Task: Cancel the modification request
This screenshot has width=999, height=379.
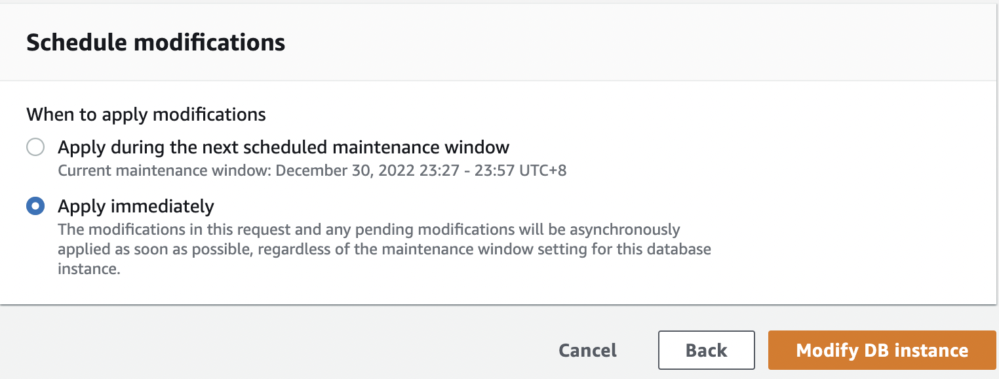Action: [587, 350]
